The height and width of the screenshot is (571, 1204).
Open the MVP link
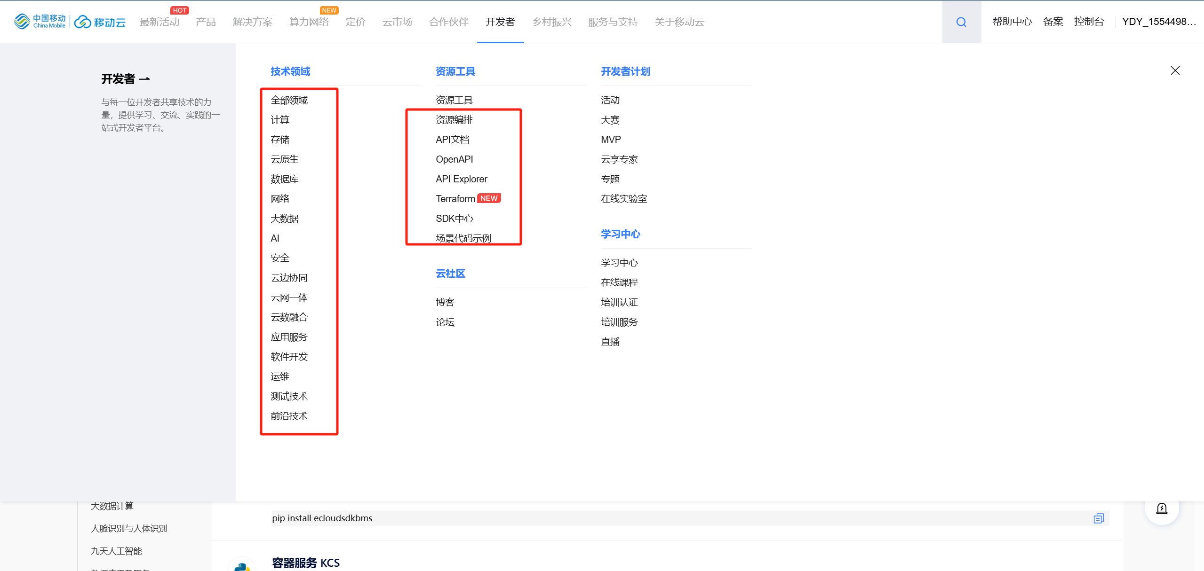(611, 140)
